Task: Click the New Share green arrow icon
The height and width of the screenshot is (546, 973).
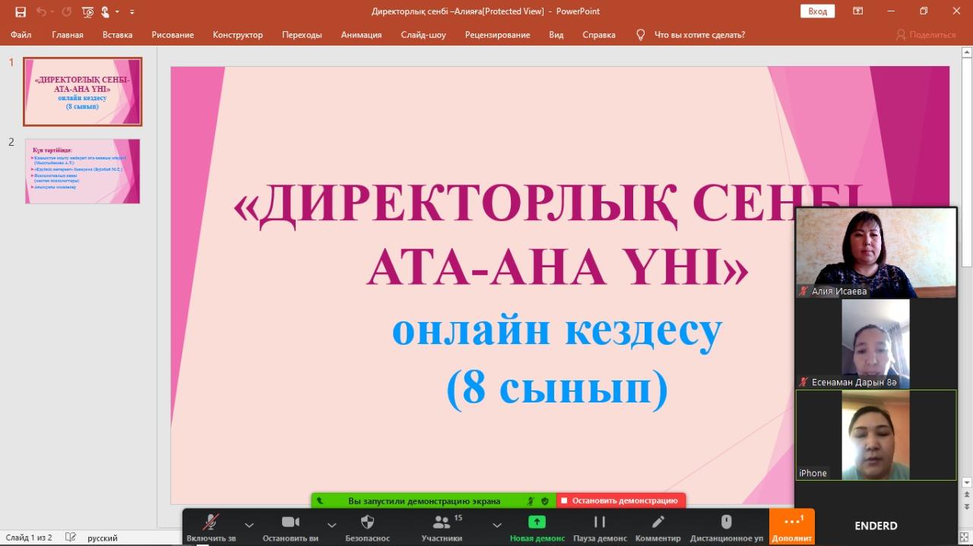Action: click(x=537, y=522)
